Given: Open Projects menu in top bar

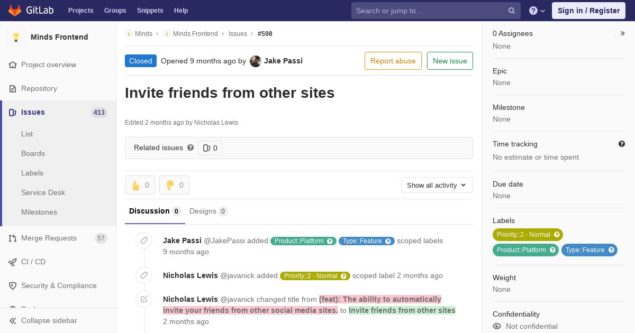Looking at the screenshot, I should pos(81,11).
